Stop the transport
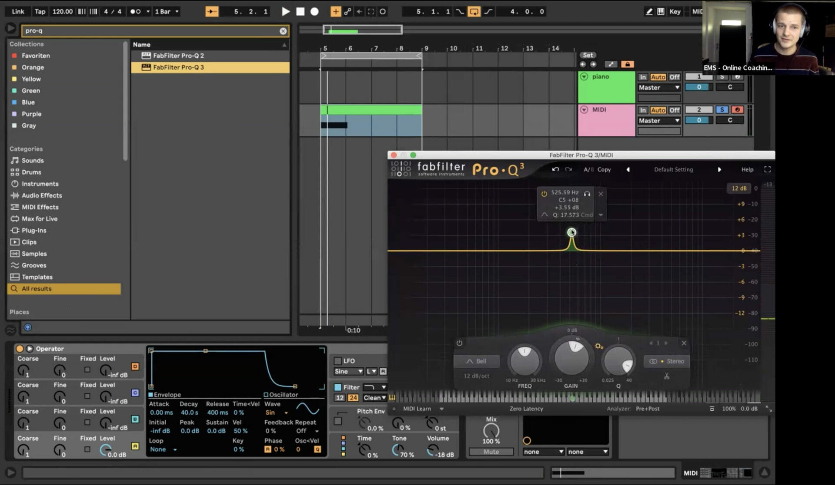The width and height of the screenshot is (835, 485). click(300, 12)
